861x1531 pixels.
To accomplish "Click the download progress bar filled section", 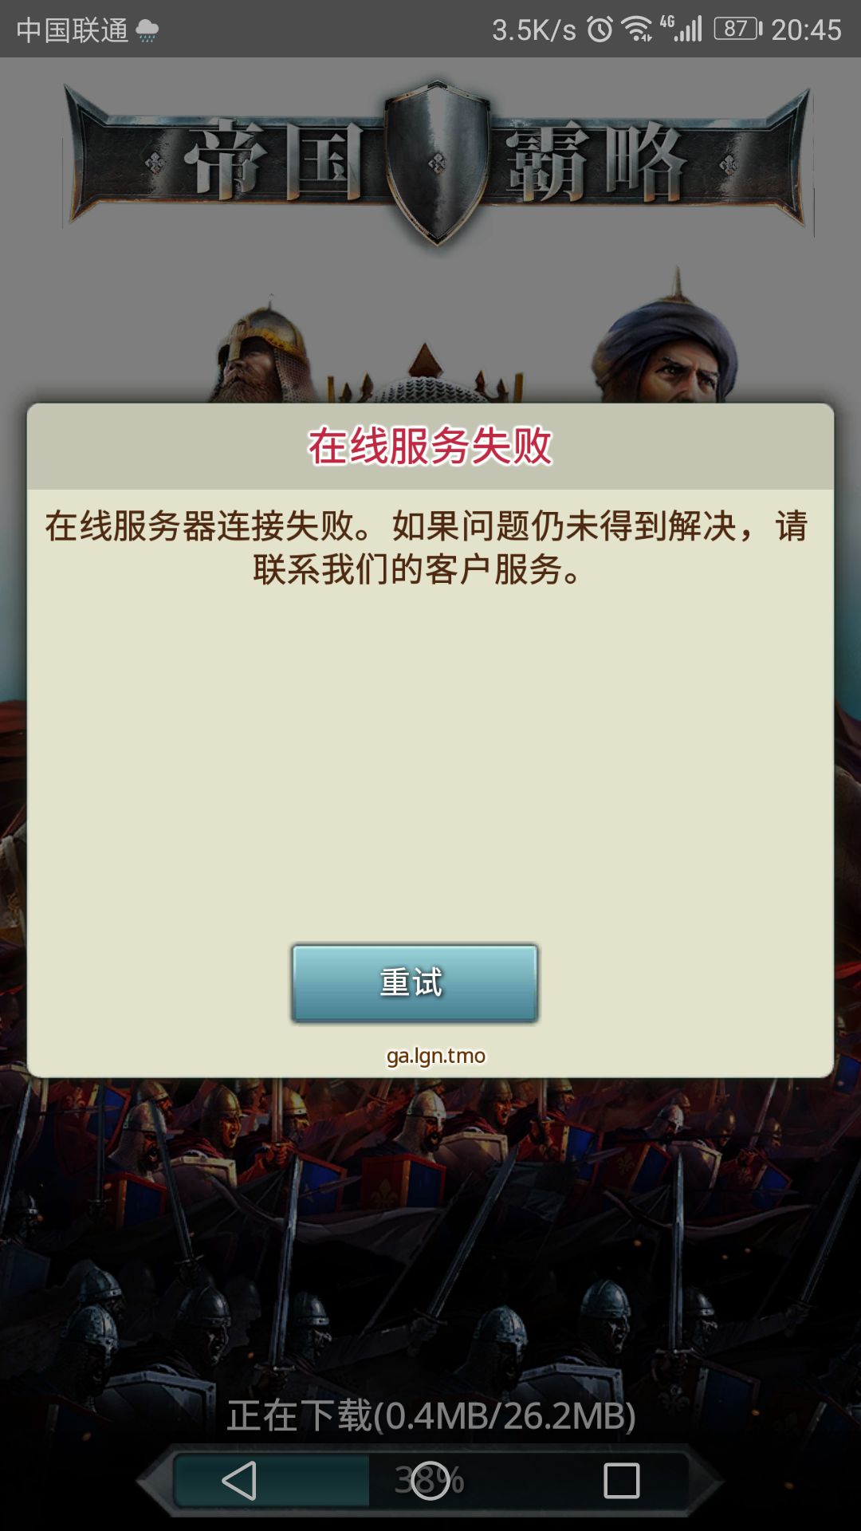I will tap(272, 1481).
